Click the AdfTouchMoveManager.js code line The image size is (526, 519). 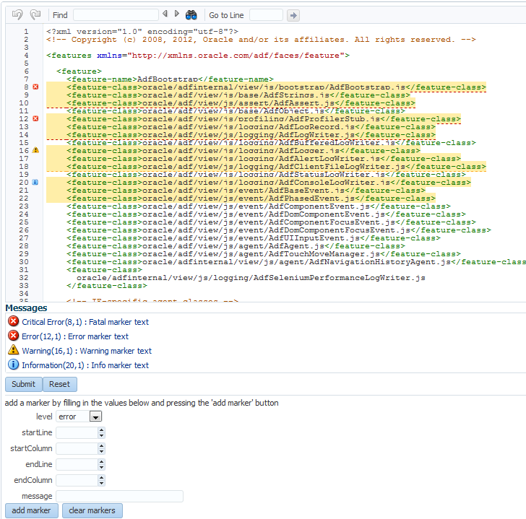pyautogui.click(x=263, y=253)
